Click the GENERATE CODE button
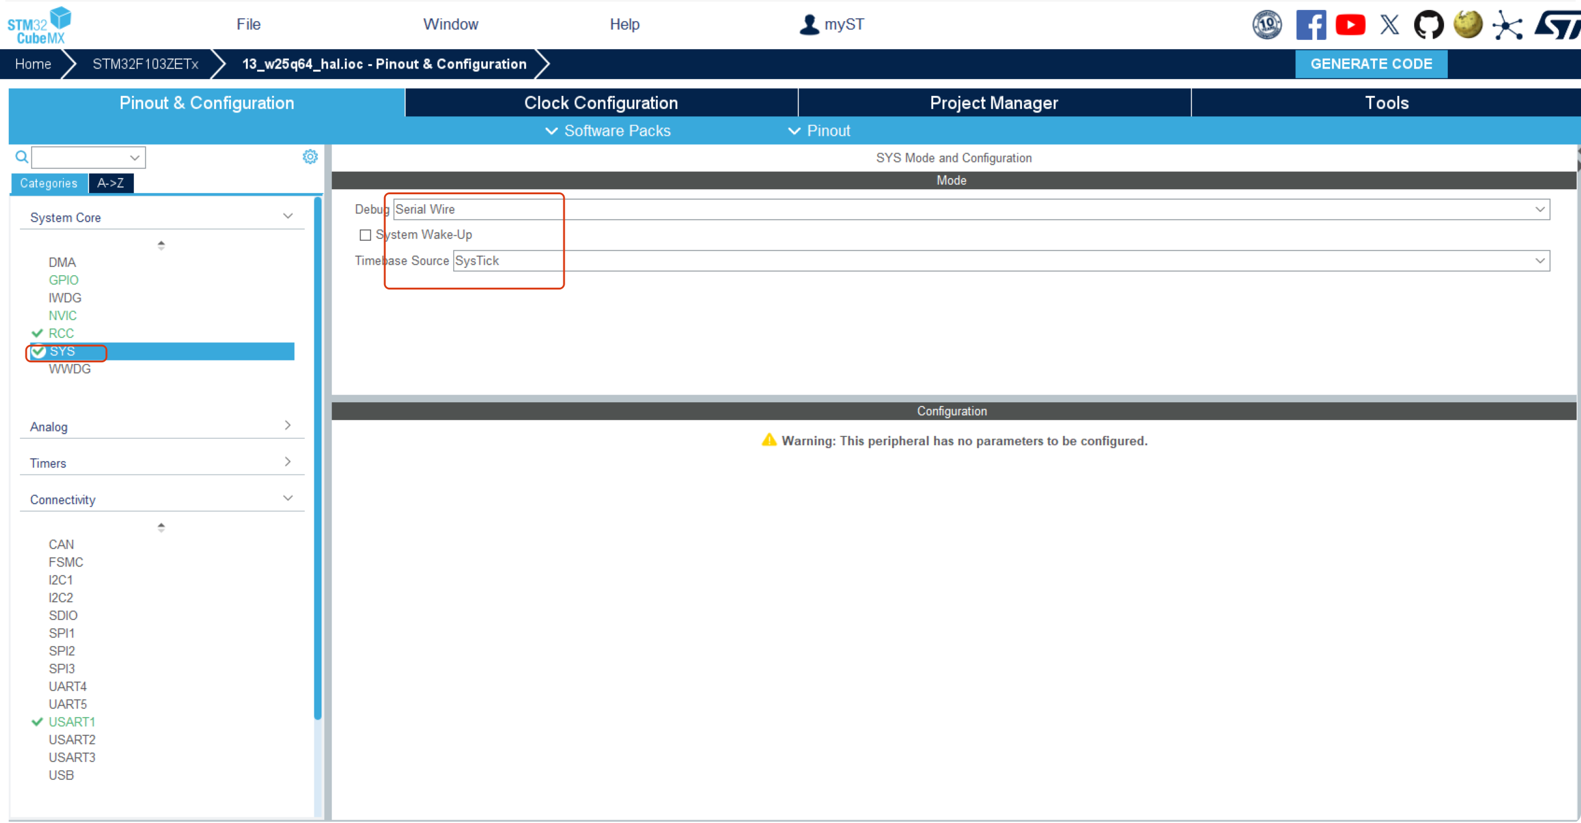The image size is (1581, 823). tap(1371, 63)
